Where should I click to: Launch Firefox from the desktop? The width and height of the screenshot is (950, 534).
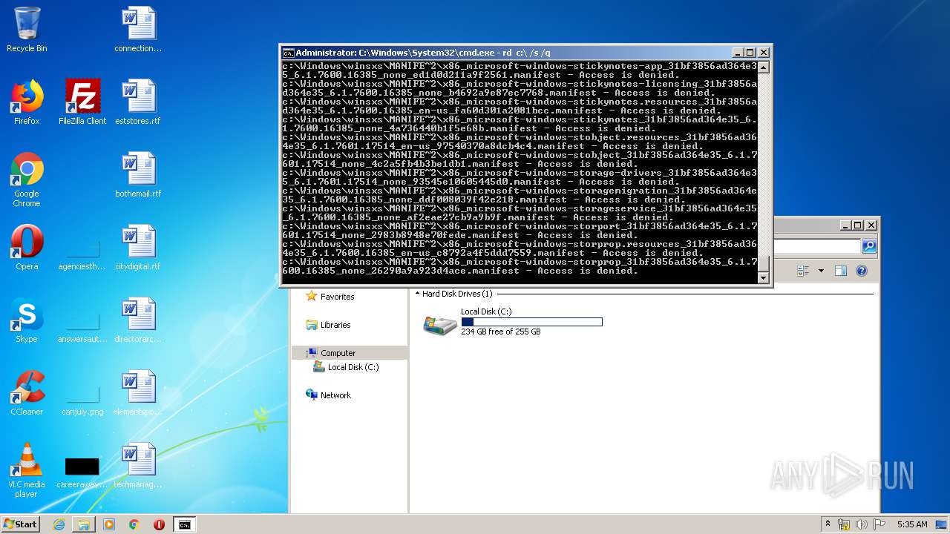[27, 102]
